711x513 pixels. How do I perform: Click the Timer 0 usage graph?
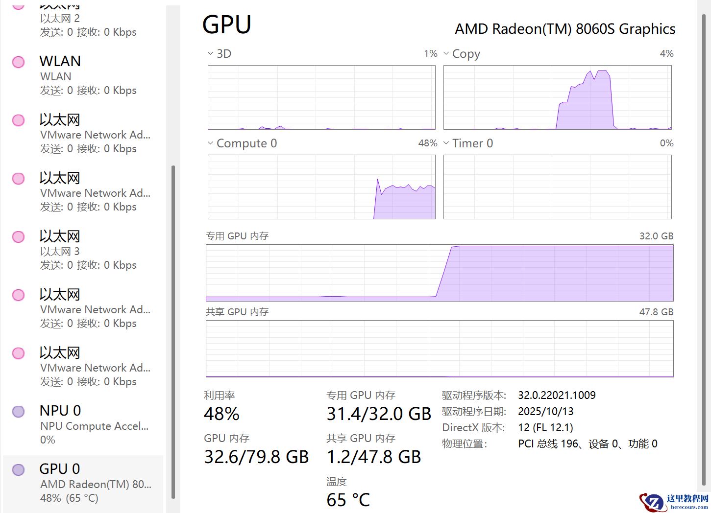click(557, 187)
